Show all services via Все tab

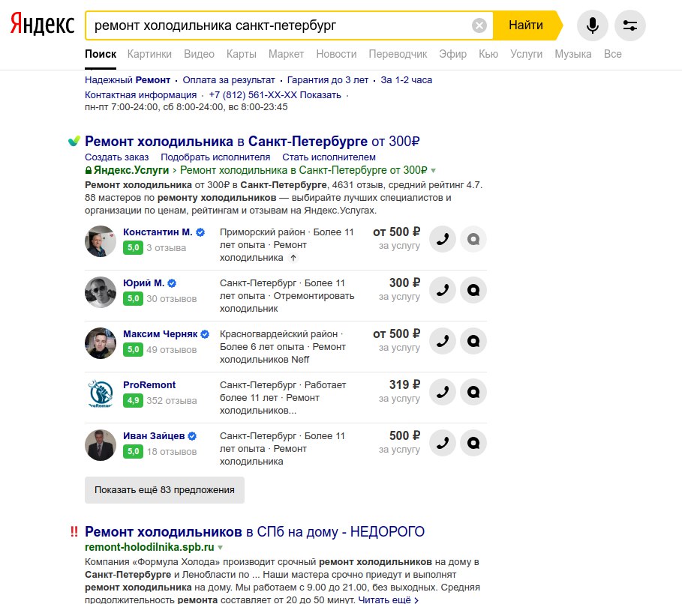612,54
